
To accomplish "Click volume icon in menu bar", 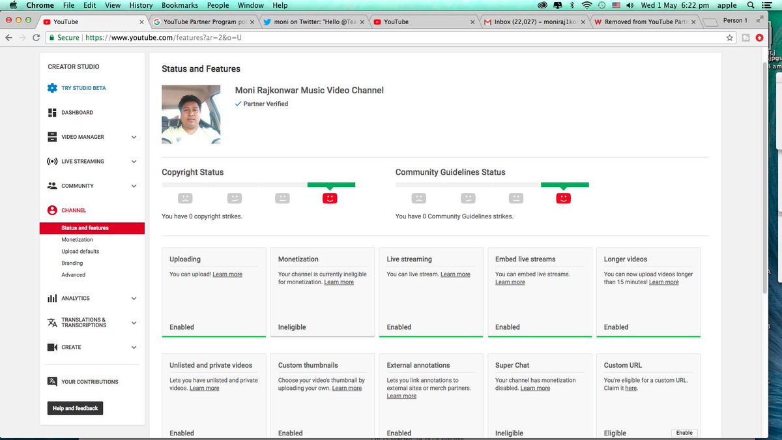I will [630, 5].
